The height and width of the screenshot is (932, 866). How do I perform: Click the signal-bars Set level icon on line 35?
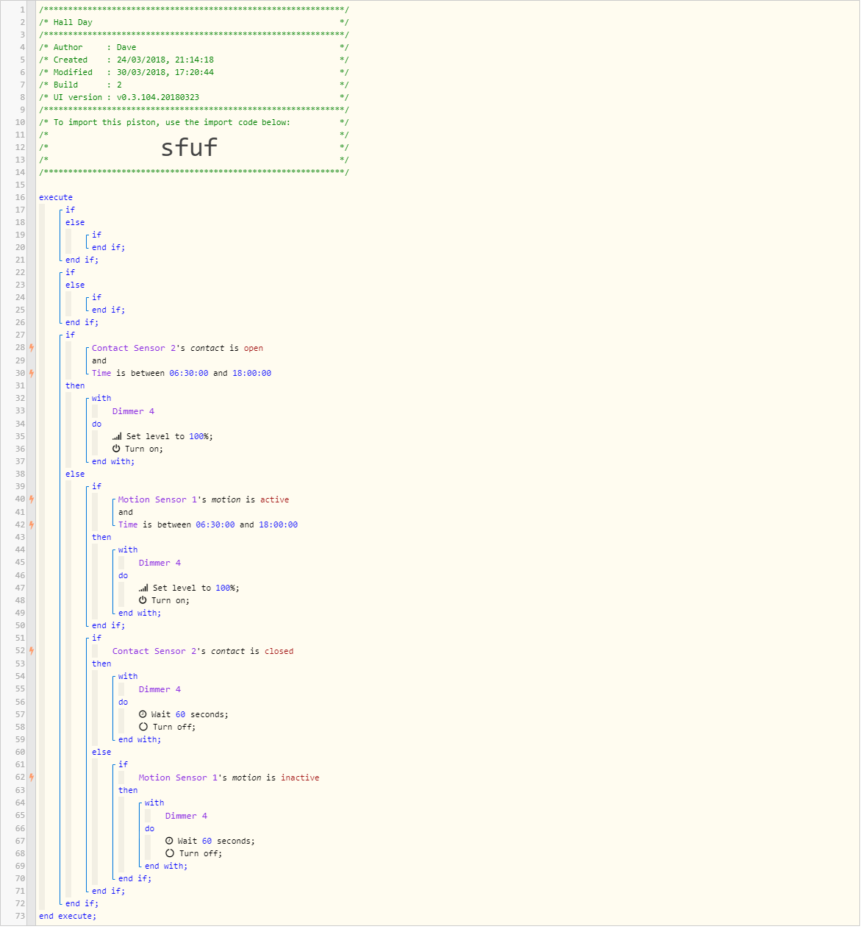[x=117, y=436]
